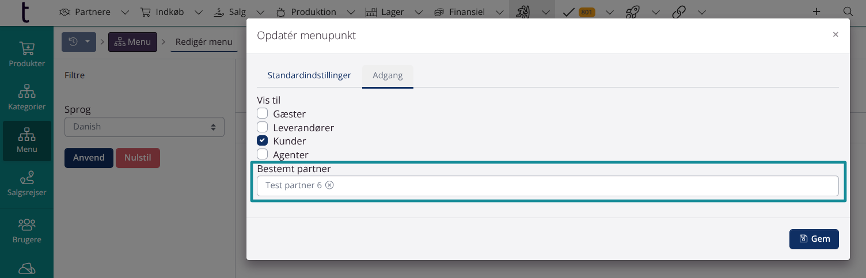Open the history dropdown button in breadcrumb

[x=79, y=41]
